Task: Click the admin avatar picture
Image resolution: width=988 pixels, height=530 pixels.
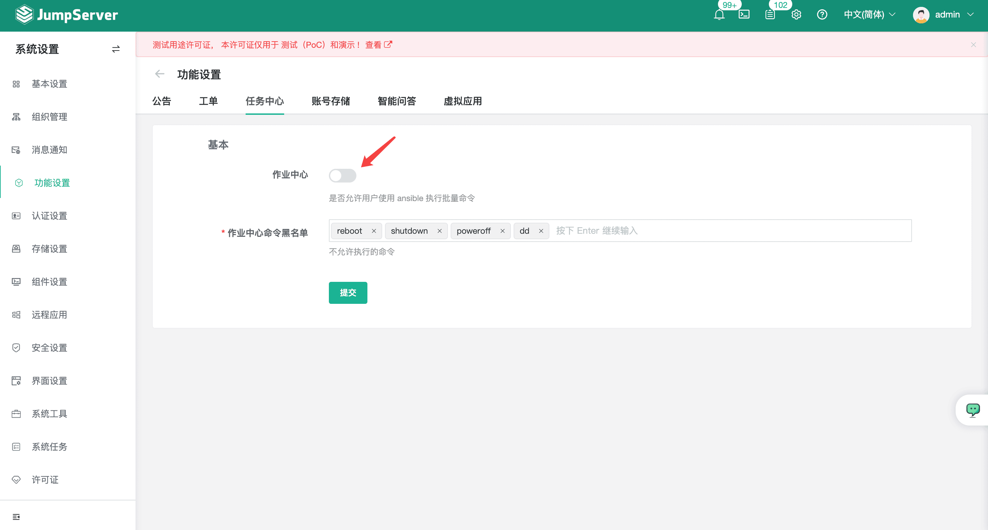Action: click(x=921, y=15)
